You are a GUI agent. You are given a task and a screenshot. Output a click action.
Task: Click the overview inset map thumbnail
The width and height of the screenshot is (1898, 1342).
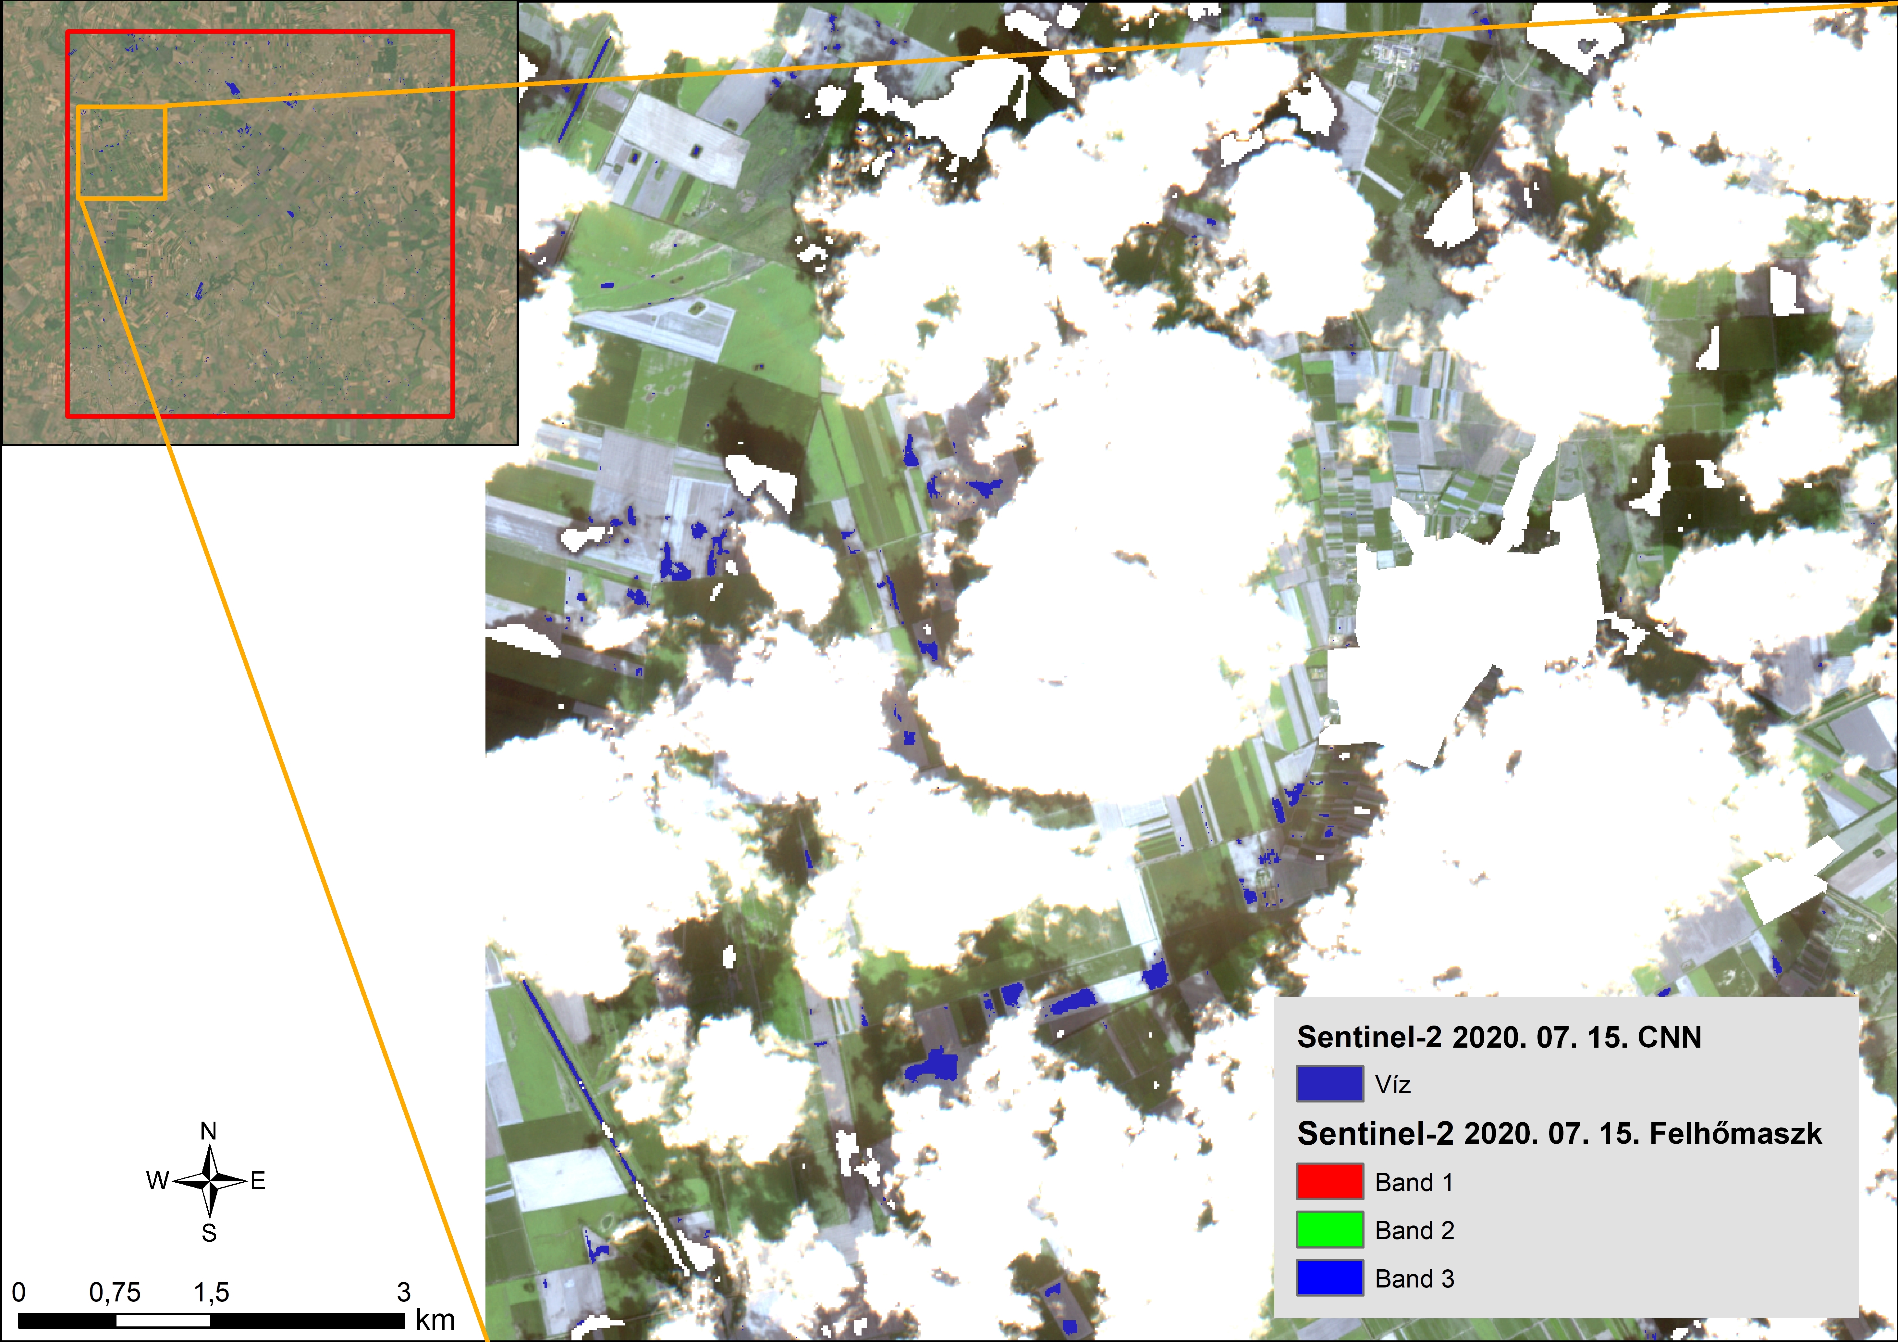(x=260, y=223)
